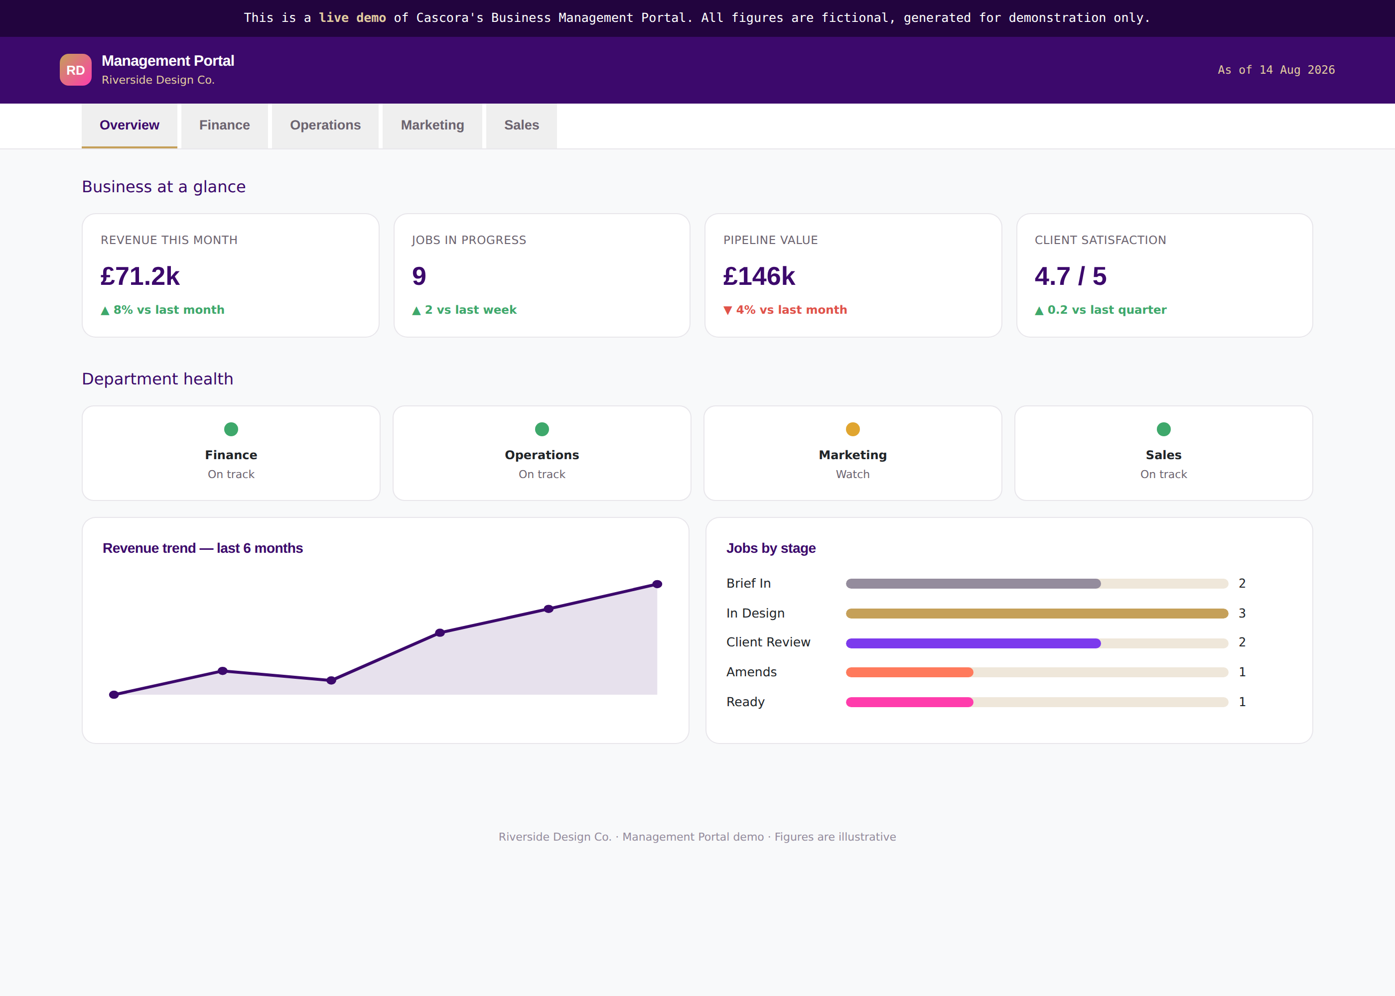Click the live demo highlighted banner text
Image resolution: width=1395 pixels, height=996 pixels.
pyautogui.click(x=352, y=18)
